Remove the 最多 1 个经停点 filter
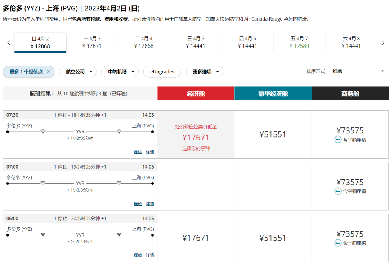Screen dimensions: 389x265 click(48, 72)
